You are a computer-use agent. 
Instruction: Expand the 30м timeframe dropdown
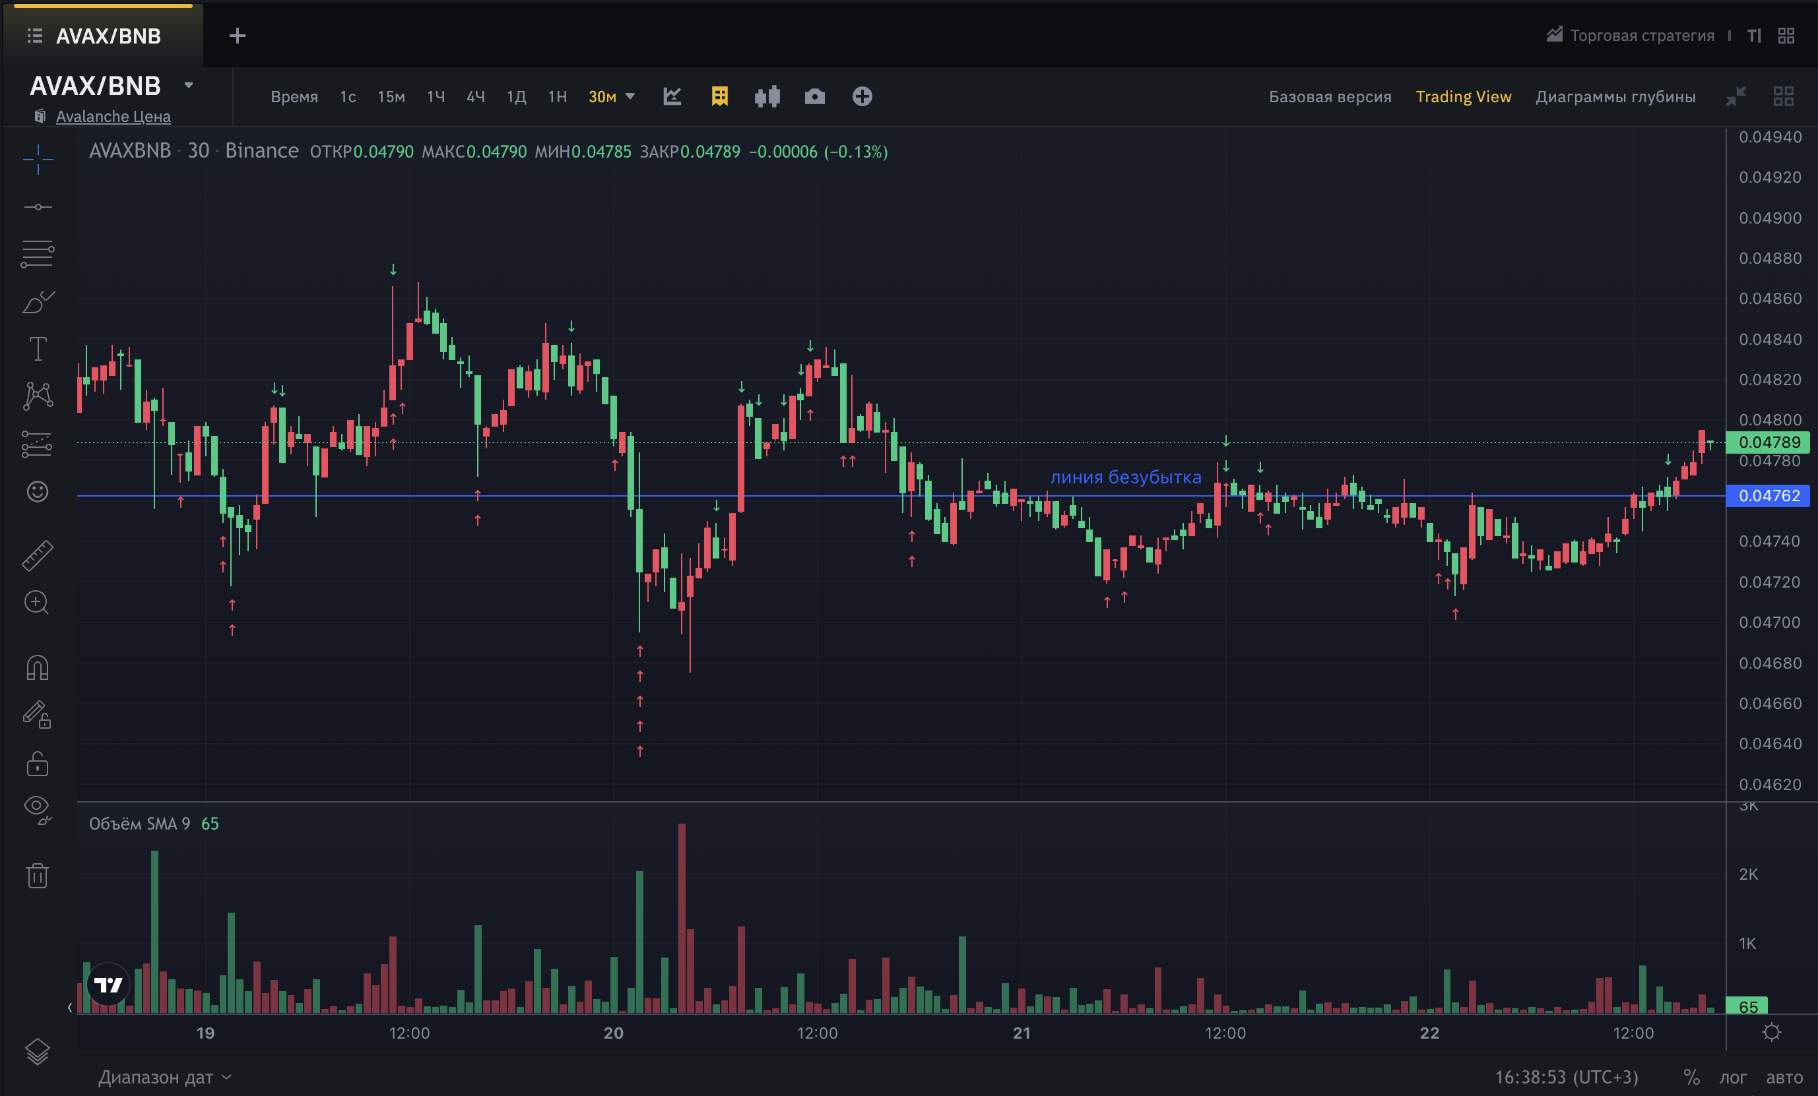(x=630, y=97)
